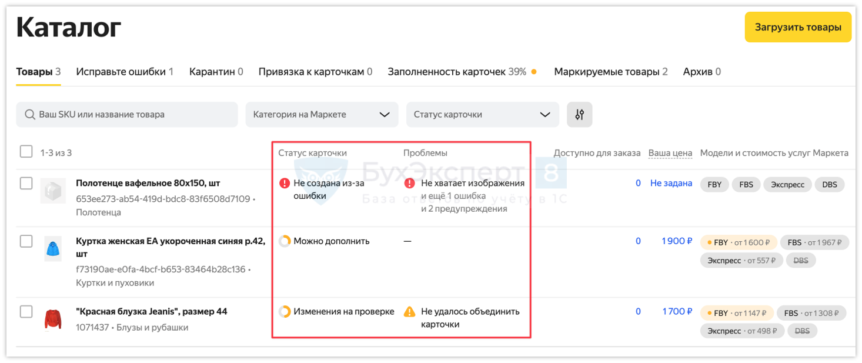The width and height of the screenshot is (862, 363).
Task: Click the 'Не хватает изображения' problem text
Action: coord(473,184)
